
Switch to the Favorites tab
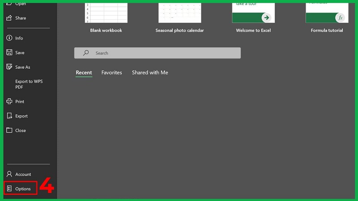click(111, 73)
